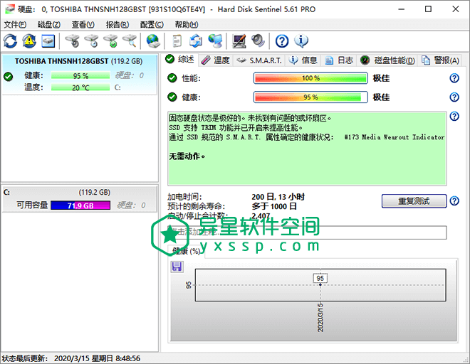The width and height of the screenshot is (470, 364).
Task: Open the 文件(F) menu
Action: coord(15,25)
